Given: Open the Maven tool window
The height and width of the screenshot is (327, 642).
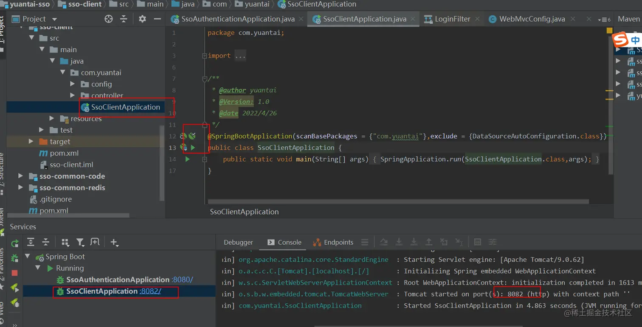Looking at the screenshot, I should pos(628,19).
